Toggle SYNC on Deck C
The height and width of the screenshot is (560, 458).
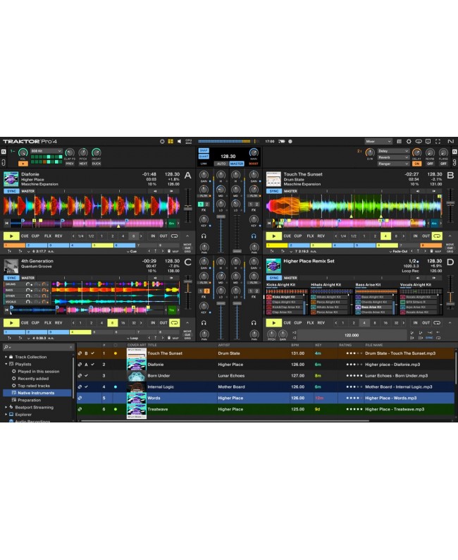pyautogui.click(x=11, y=278)
